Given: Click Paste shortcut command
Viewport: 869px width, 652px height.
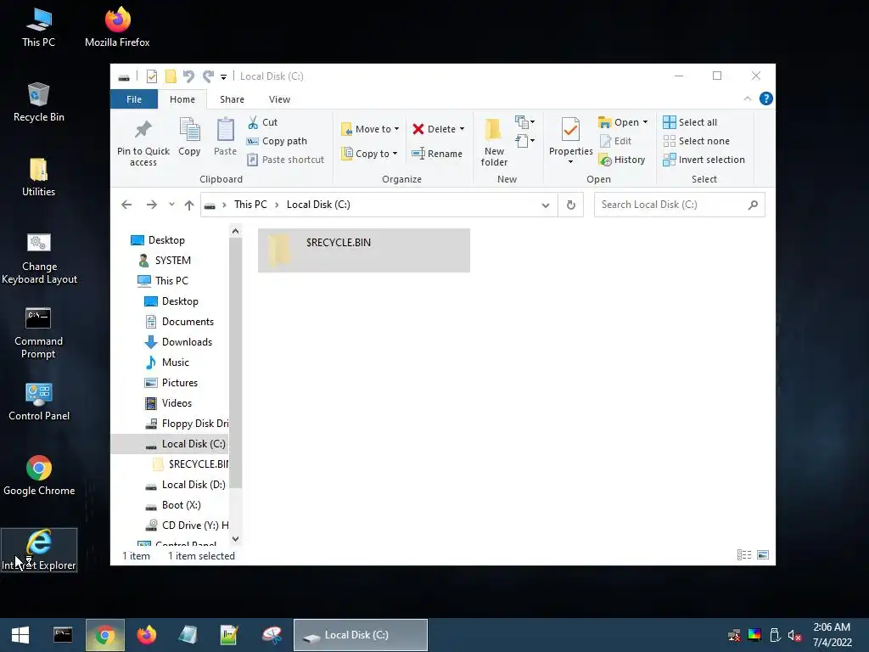Looking at the screenshot, I should point(285,160).
